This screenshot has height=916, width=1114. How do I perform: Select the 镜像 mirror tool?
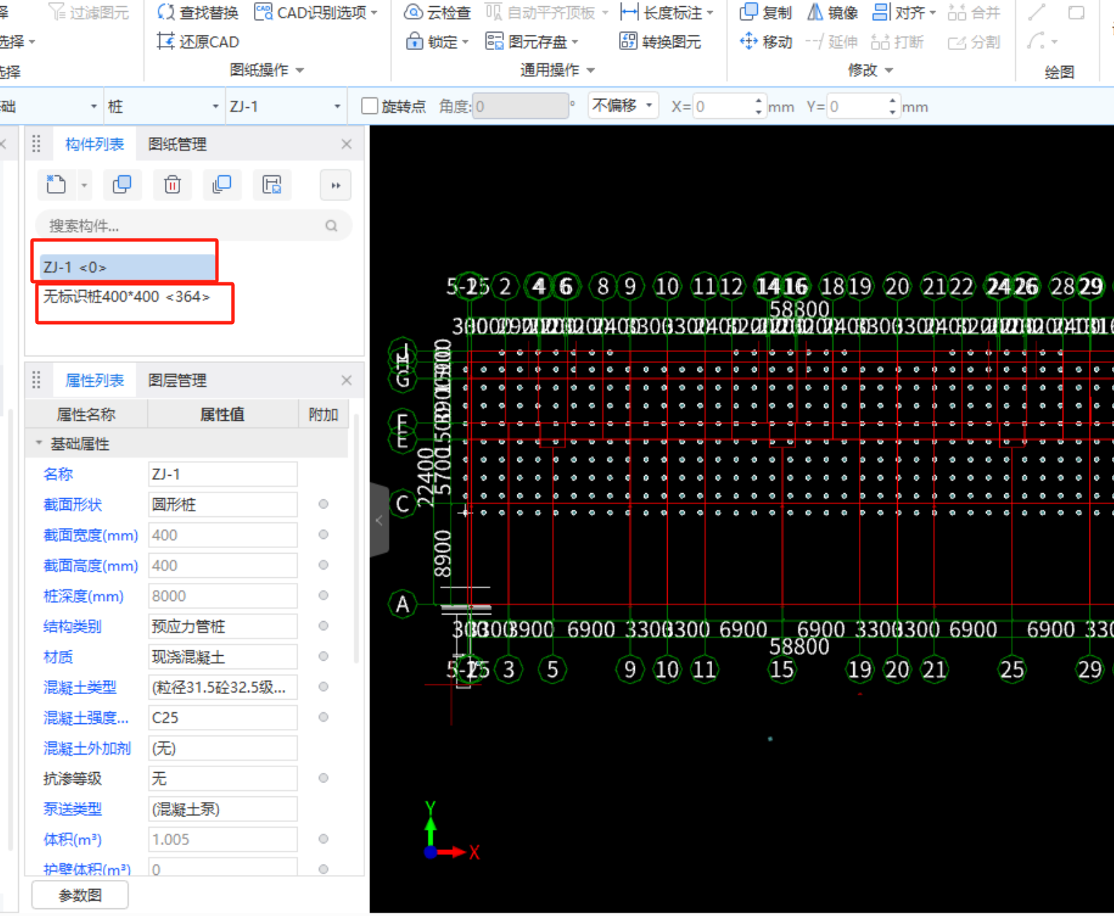[832, 13]
